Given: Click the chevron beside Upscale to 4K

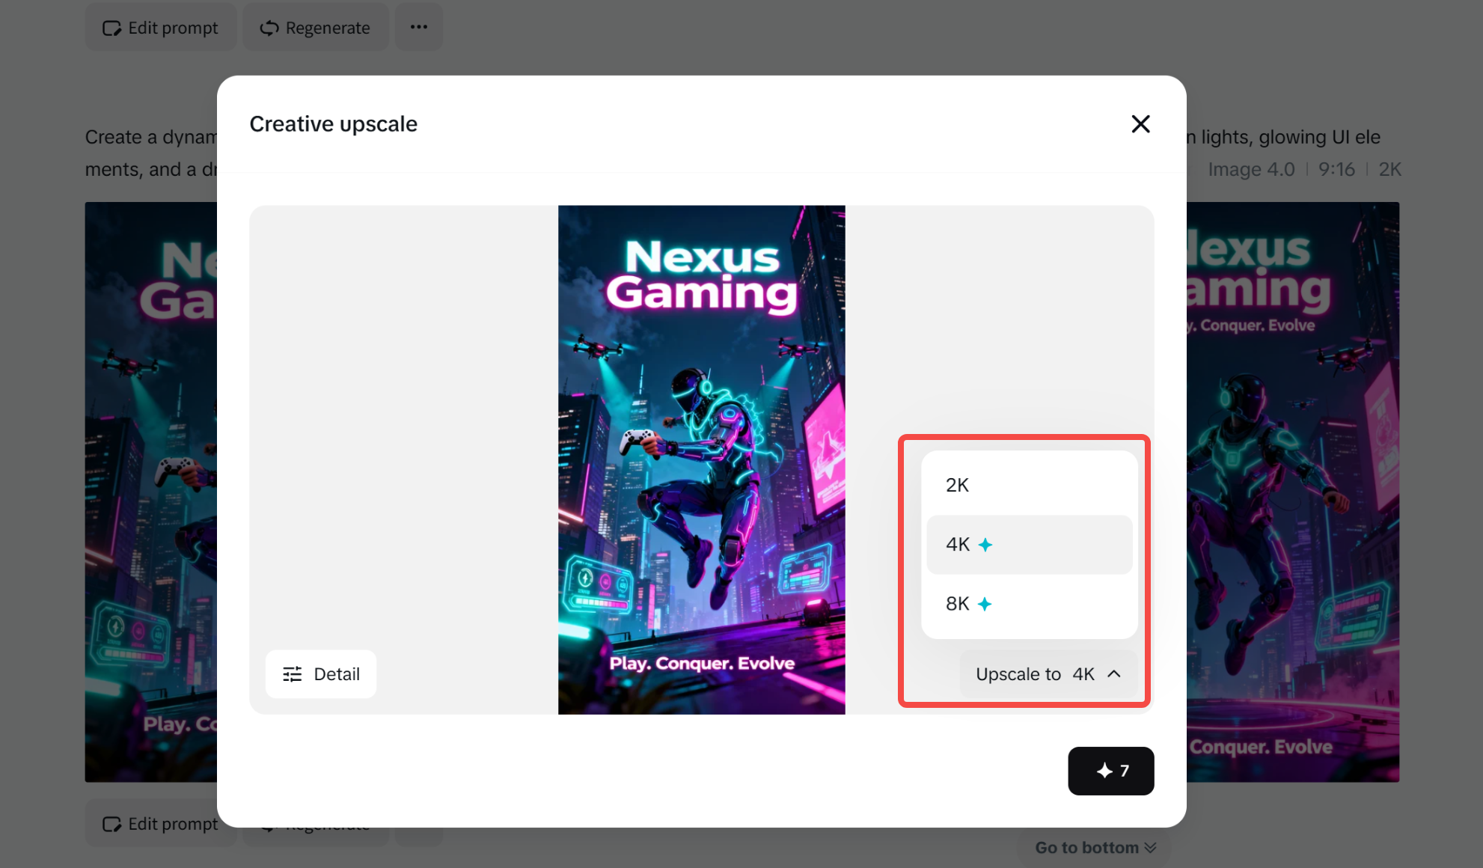Looking at the screenshot, I should pyautogui.click(x=1114, y=674).
